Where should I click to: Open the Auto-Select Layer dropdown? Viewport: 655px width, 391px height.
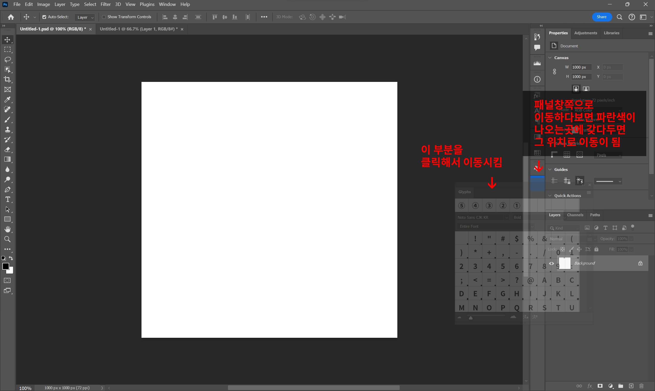pos(85,17)
